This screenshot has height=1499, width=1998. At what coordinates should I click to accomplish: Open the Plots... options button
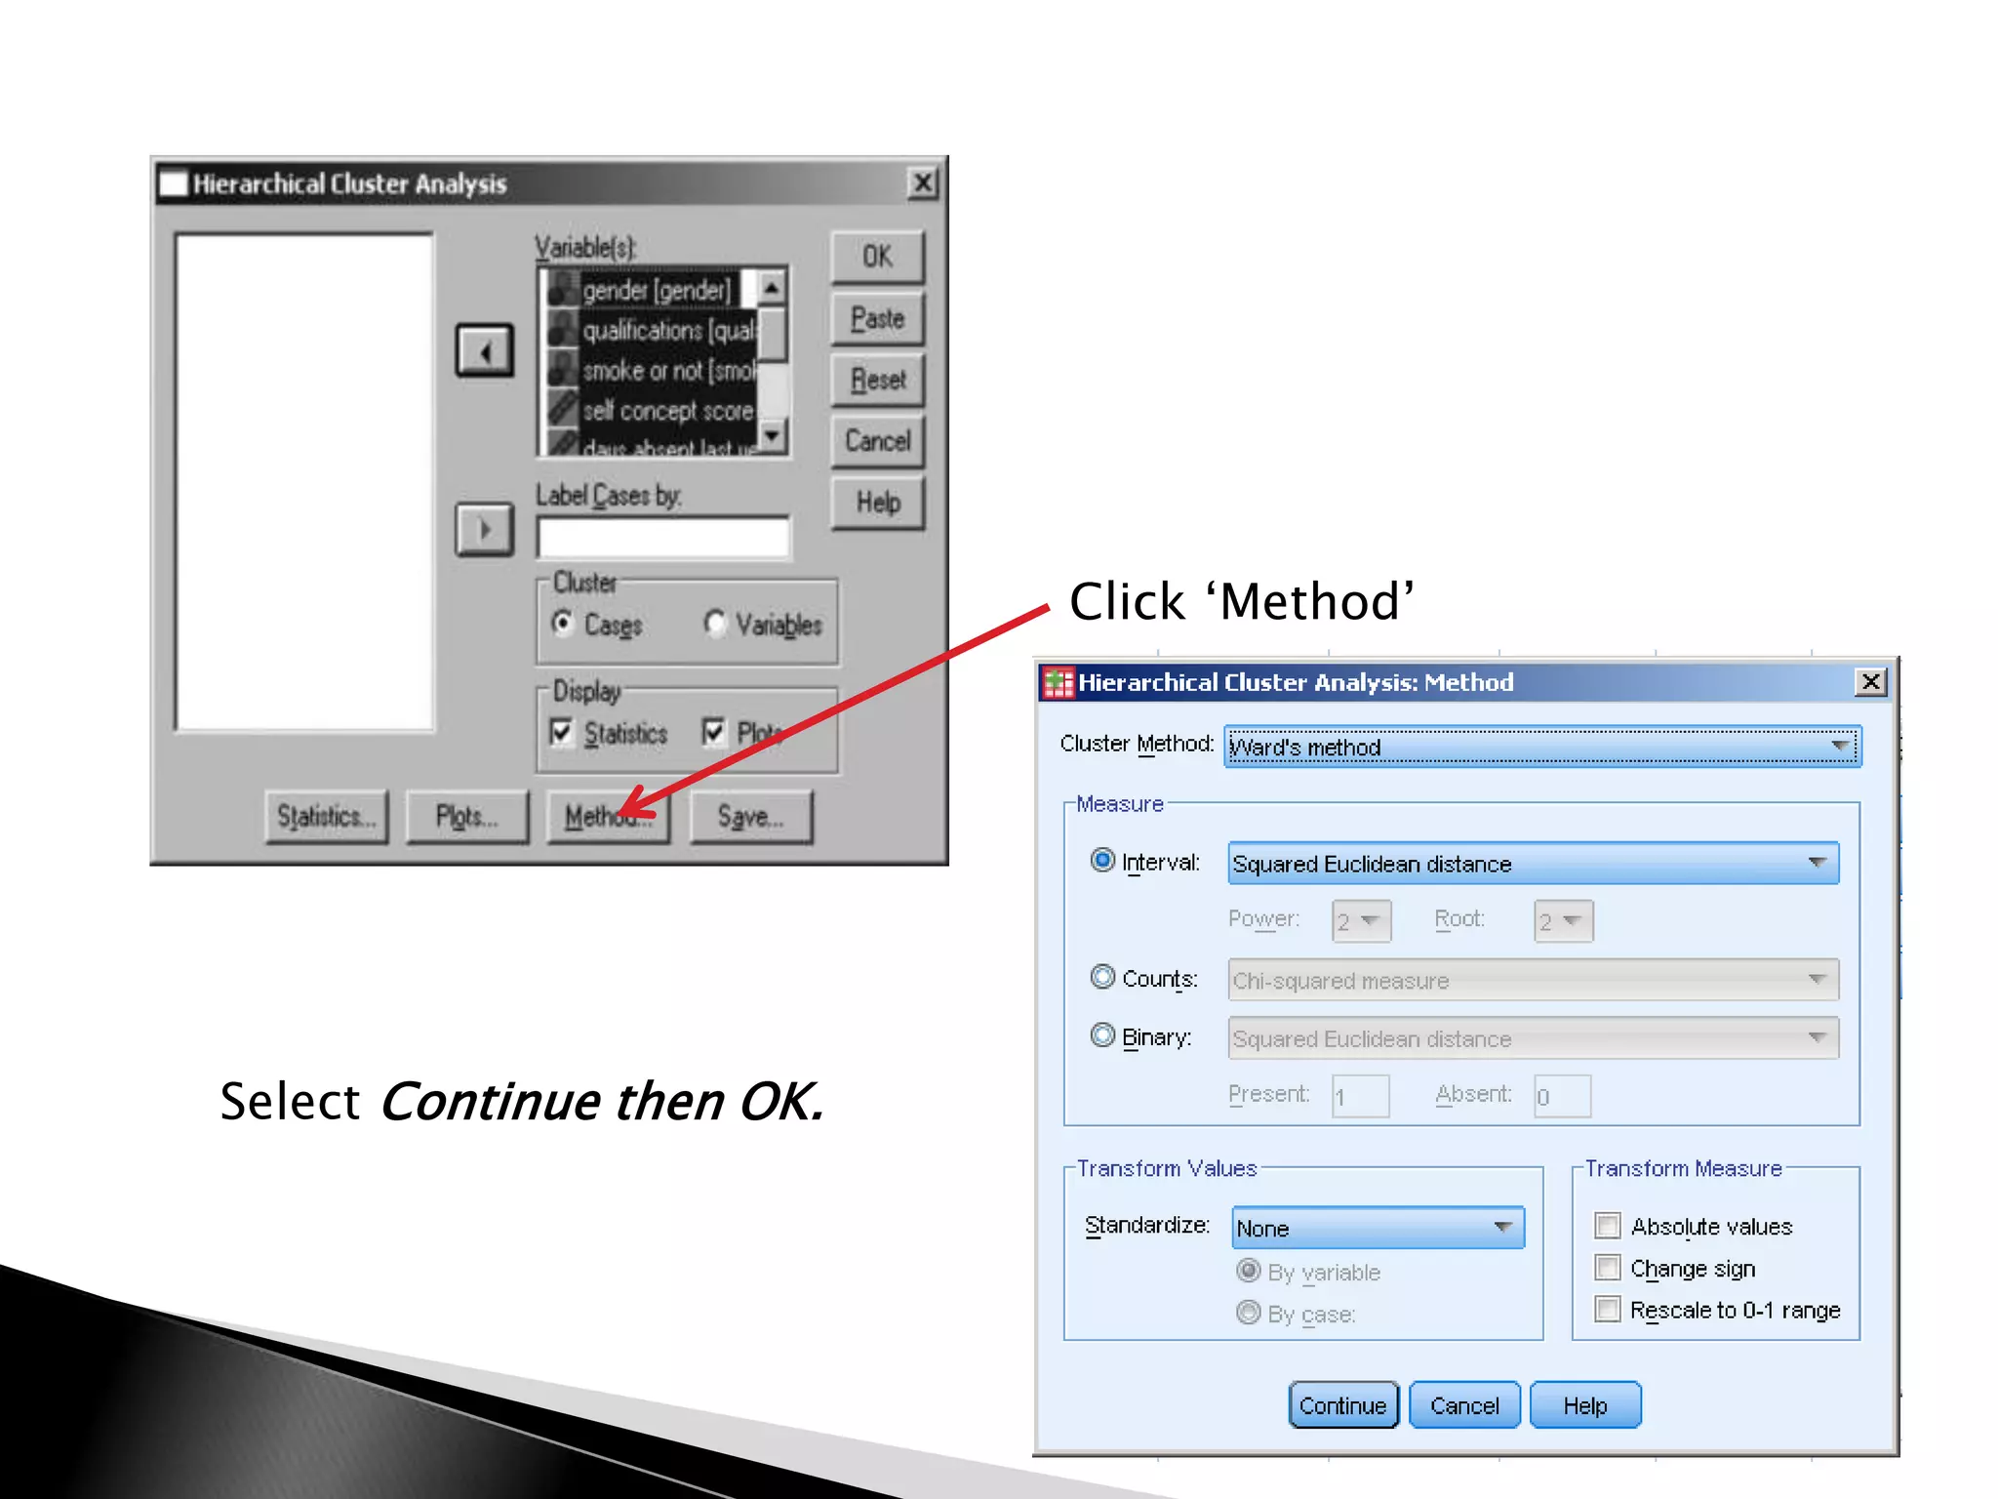[x=467, y=816]
